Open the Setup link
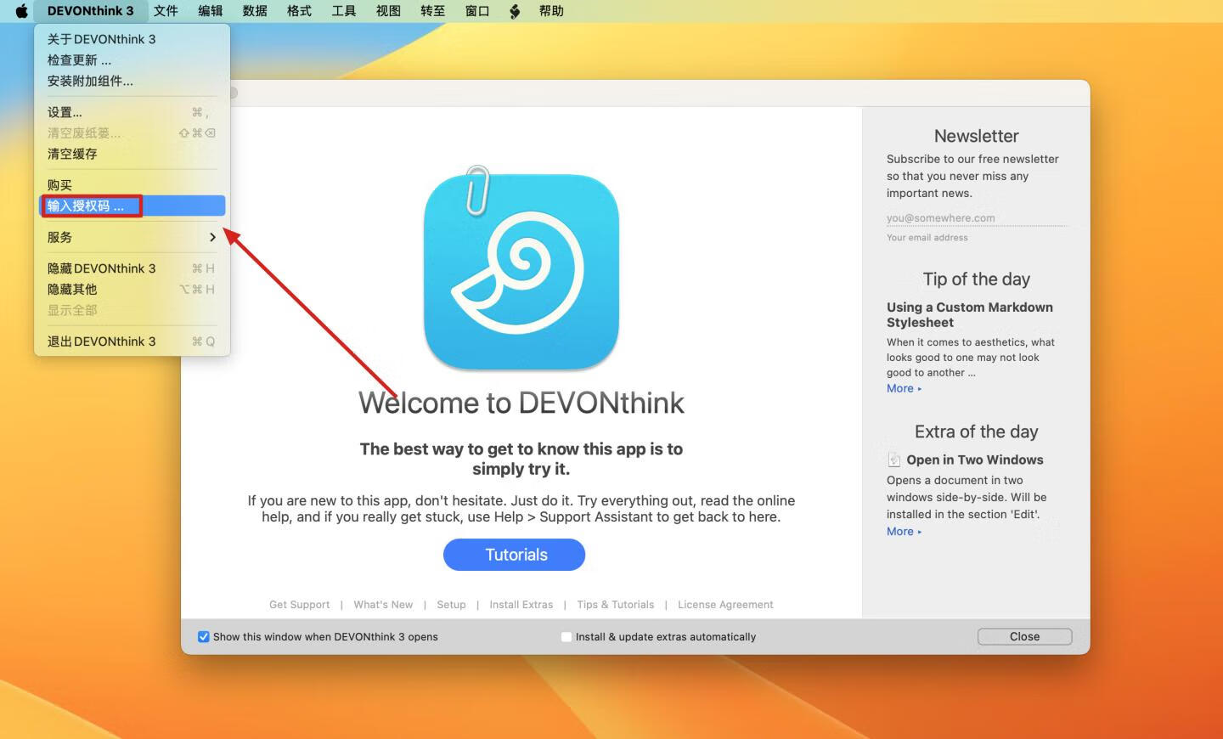Image resolution: width=1223 pixels, height=739 pixels. pyautogui.click(x=451, y=605)
